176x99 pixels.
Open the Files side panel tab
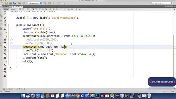pyautogui.click(x=1, y=35)
